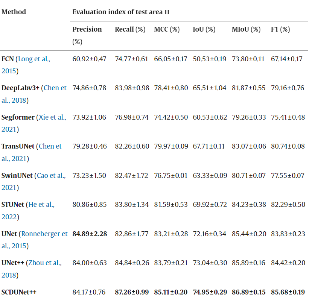Image resolution: width=312 pixels, height=299 pixels.
Task: Click the Recall (%) column header
Action: (130, 29)
